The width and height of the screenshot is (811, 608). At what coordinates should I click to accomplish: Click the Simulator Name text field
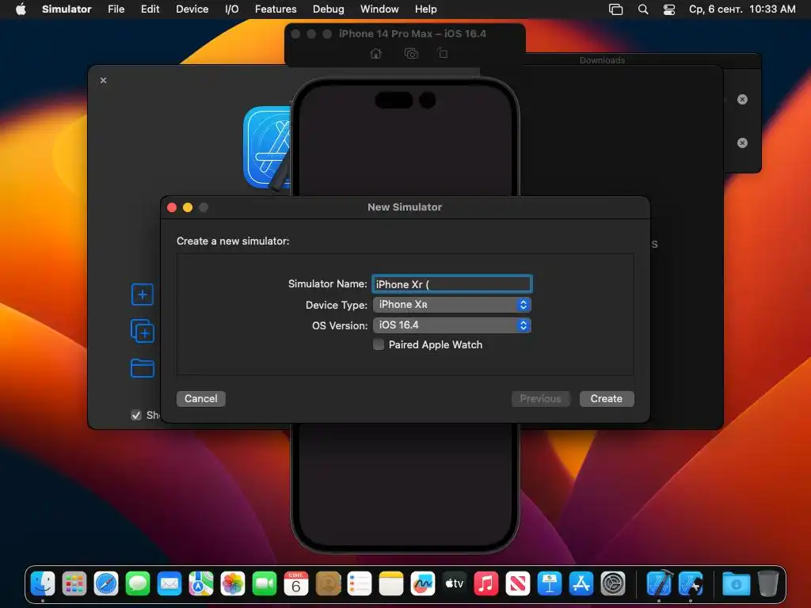coord(452,284)
